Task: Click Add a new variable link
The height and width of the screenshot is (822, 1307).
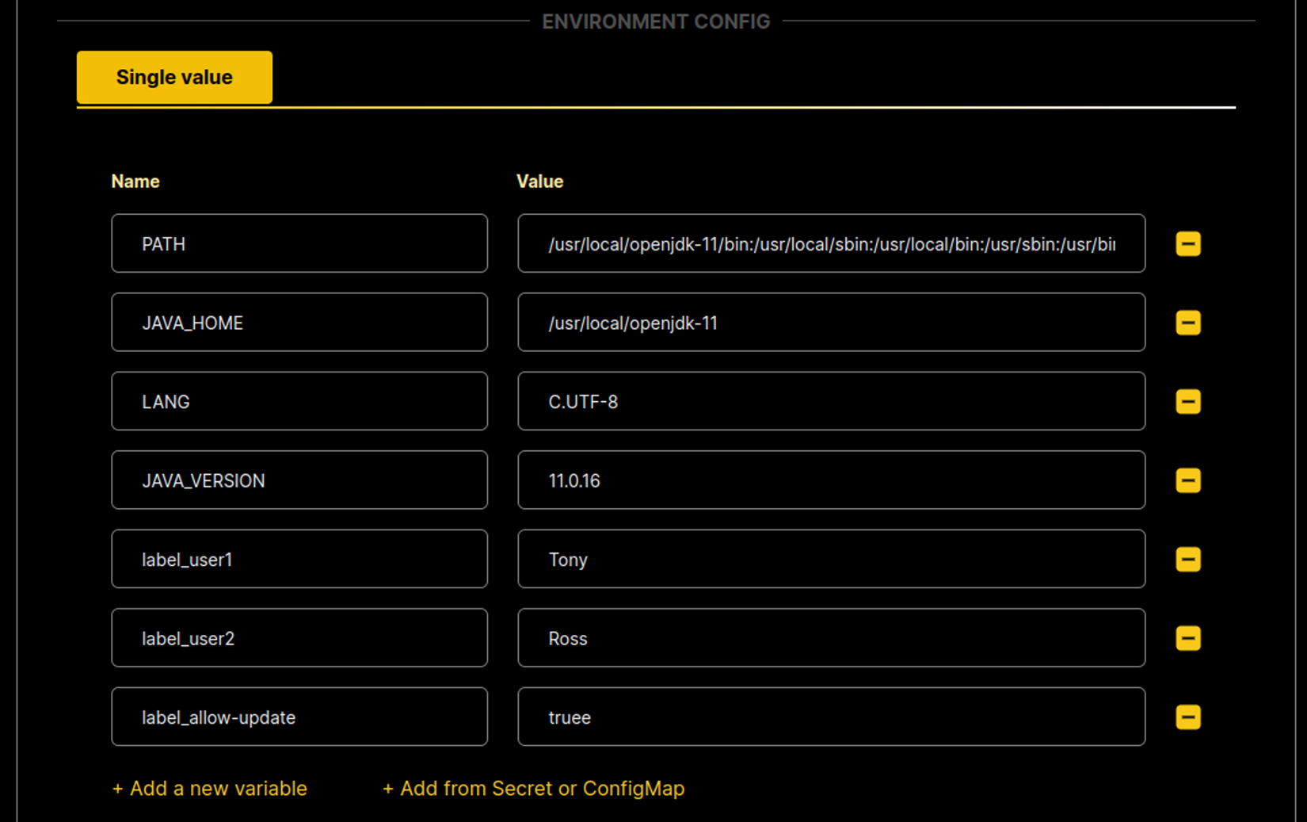Action: (x=210, y=789)
